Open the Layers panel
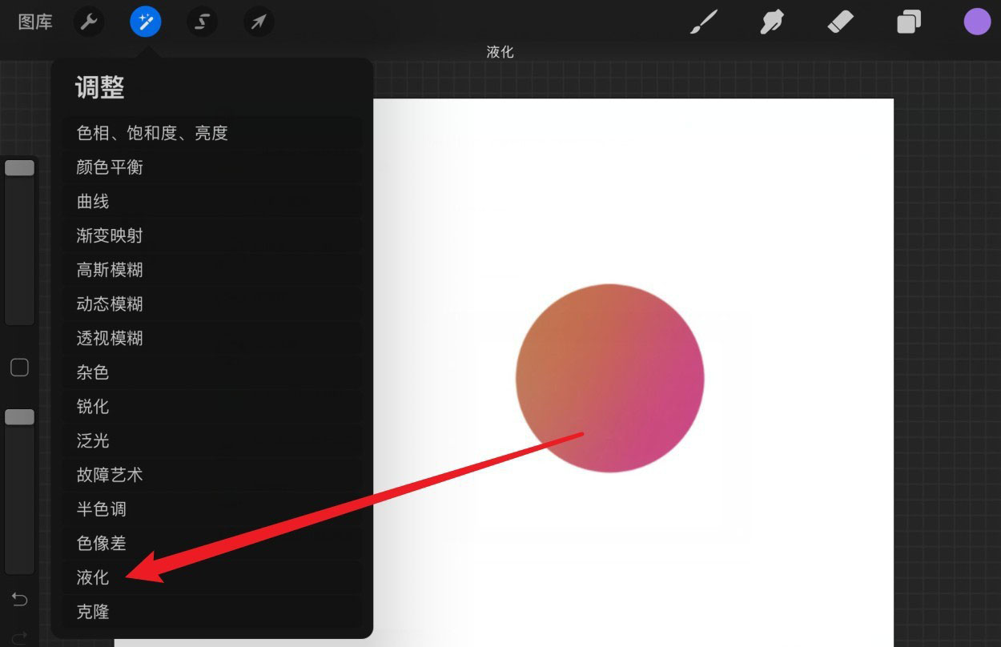This screenshot has height=647, width=1001. coord(908,22)
